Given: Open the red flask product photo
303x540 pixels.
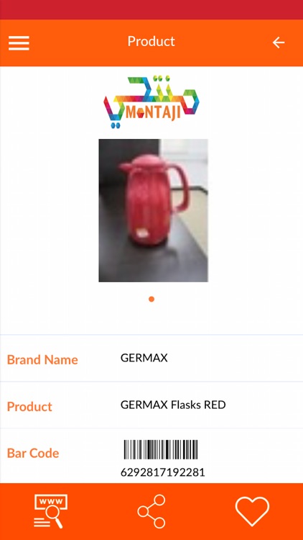Looking at the screenshot, I should [x=153, y=210].
